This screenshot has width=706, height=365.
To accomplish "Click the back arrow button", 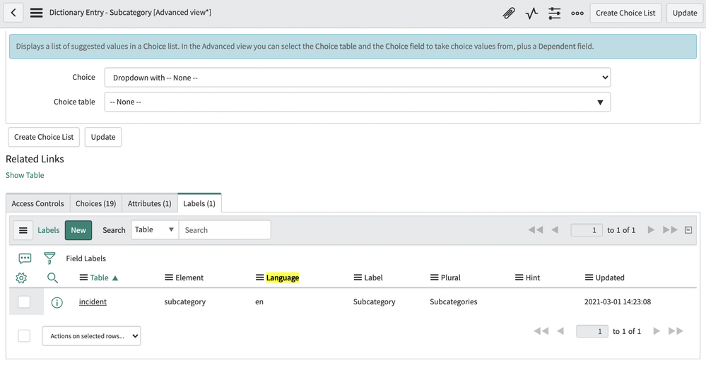I will click(x=14, y=13).
